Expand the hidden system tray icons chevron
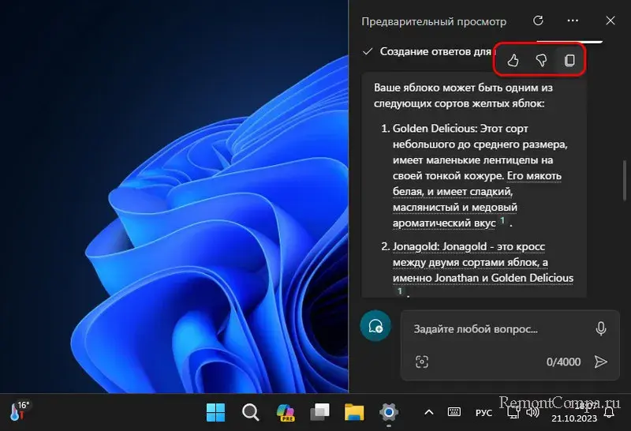 pyautogui.click(x=428, y=412)
